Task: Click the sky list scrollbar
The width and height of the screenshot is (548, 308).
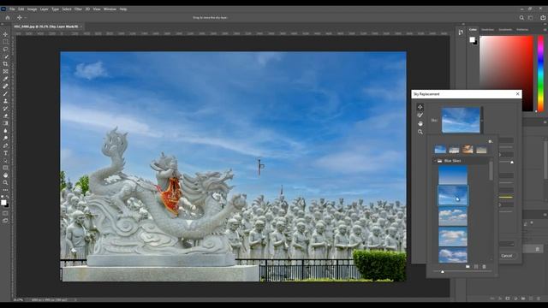Action: point(491,171)
